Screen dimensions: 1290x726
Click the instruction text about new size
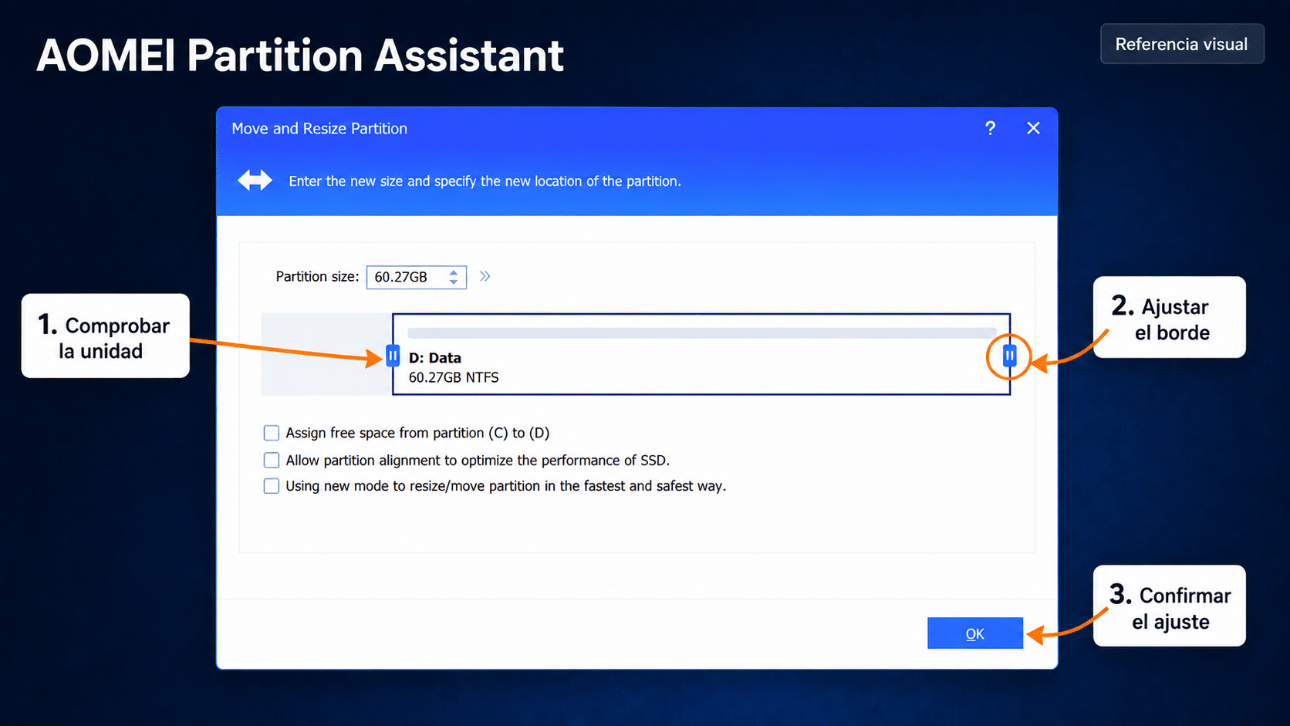485,181
